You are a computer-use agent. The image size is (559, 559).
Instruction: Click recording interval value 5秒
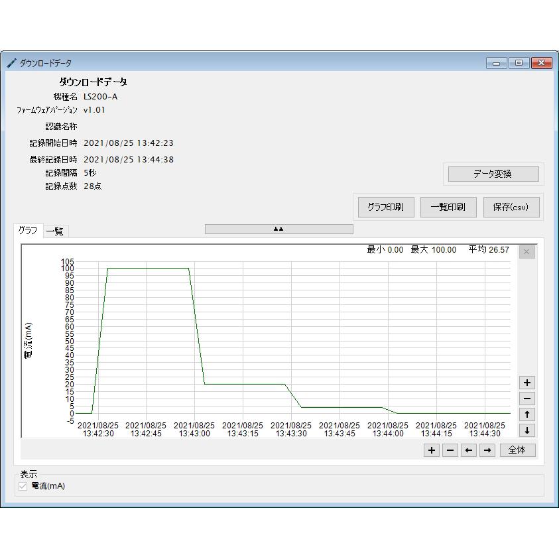[x=90, y=173]
